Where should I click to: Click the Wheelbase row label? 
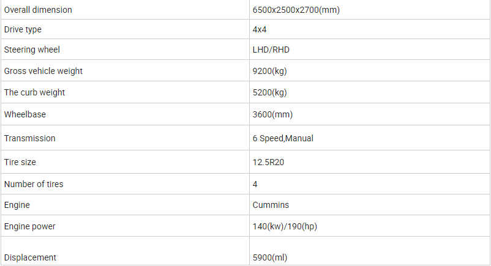click(x=24, y=114)
